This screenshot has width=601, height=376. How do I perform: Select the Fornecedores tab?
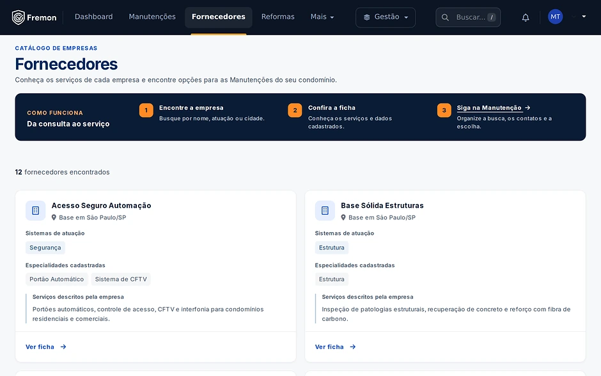pyautogui.click(x=219, y=17)
